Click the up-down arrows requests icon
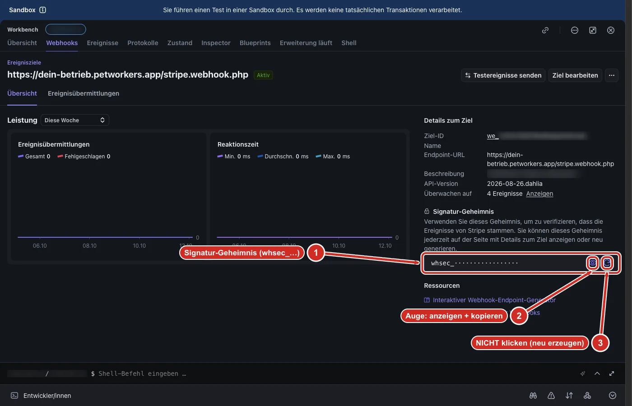Image resolution: width=632 pixels, height=406 pixels. tap(569, 396)
